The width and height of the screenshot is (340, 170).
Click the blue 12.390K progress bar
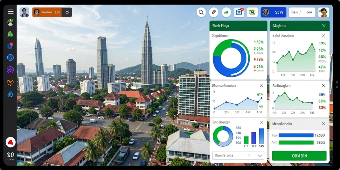(x=296, y=135)
